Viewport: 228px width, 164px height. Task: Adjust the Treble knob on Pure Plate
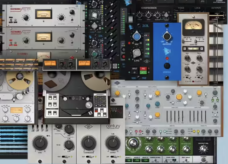(x=199, y=58)
